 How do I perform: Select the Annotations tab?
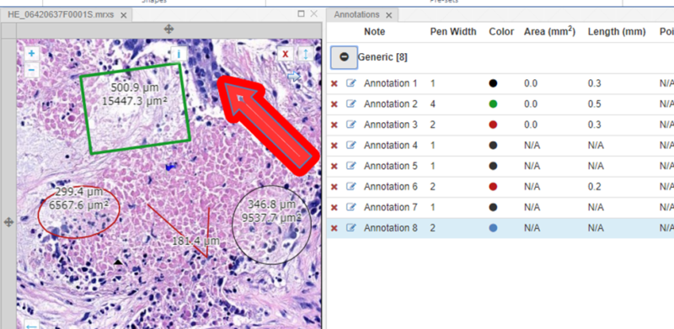pos(356,14)
